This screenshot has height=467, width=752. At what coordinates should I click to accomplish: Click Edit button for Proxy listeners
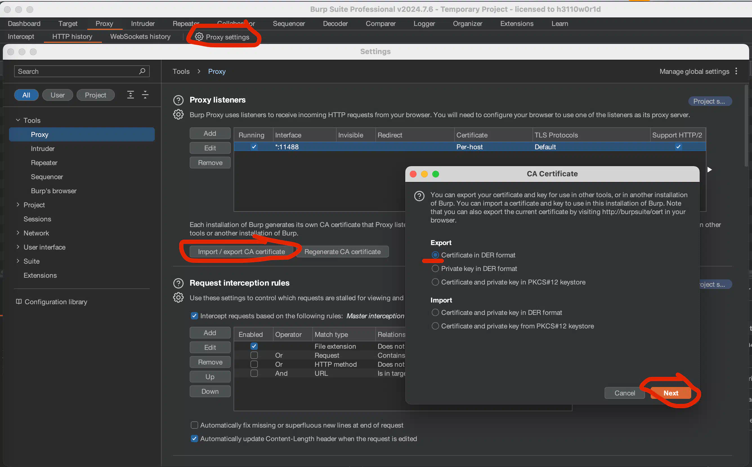tap(210, 148)
